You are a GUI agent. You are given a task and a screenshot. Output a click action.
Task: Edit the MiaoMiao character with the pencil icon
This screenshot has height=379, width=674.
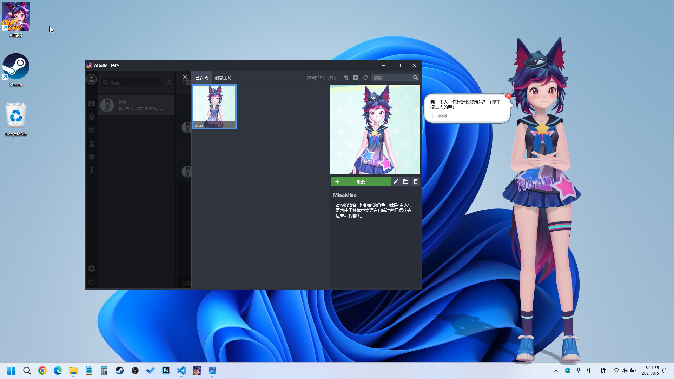tap(396, 181)
